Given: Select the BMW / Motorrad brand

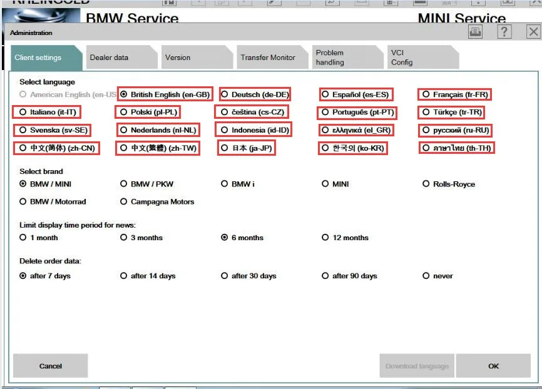Looking at the screenshot, I should point(23,201).
